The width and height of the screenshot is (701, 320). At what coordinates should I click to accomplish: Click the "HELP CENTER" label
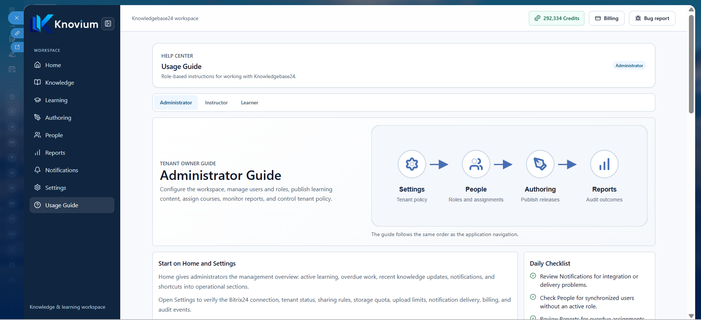[x=177, y=56]
